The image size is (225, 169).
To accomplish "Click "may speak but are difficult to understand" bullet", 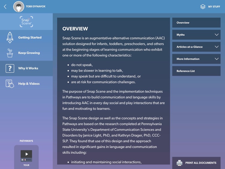I will [106, 76].
